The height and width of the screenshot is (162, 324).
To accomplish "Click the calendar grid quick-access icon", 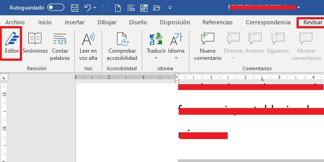I will (x=144, y=8).
